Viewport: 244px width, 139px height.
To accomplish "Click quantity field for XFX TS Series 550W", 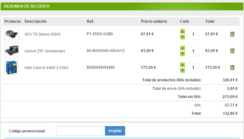I will tap(193, 34).
